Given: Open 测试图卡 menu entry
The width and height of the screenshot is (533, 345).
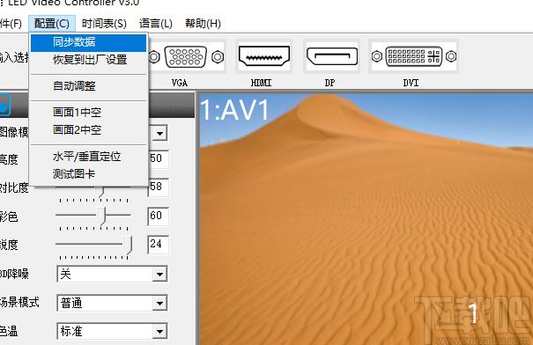Looking at the screenshot, I should pyautogui.click(x=89, y=174).
